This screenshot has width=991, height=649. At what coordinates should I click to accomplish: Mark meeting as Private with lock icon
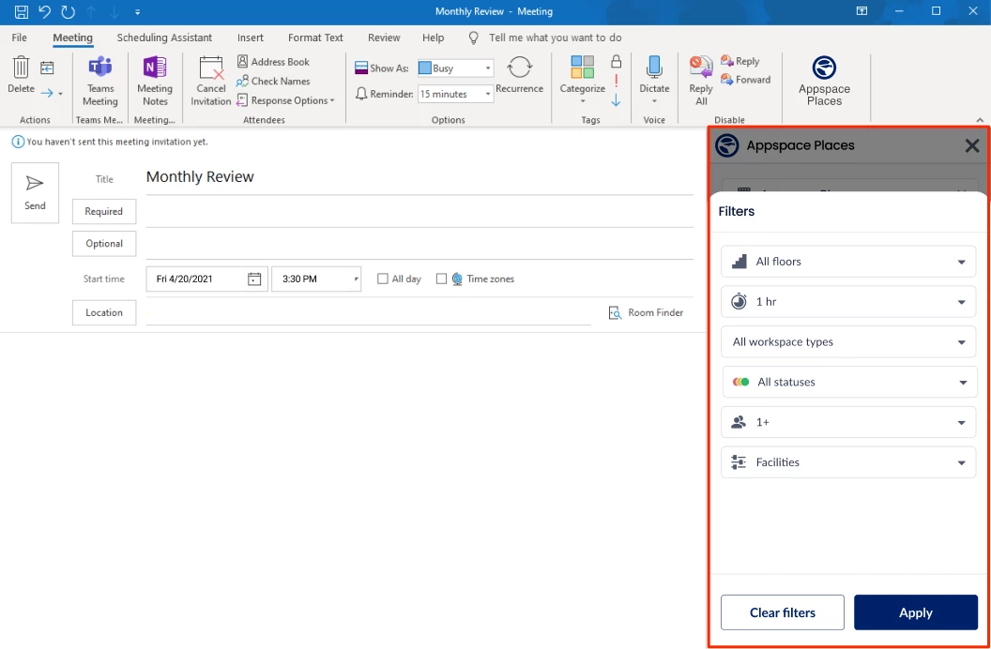tap(617, 61)
